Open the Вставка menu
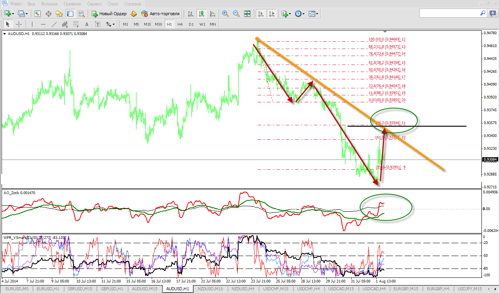Screen dimensions: 499x293 [x=50, y=4]
